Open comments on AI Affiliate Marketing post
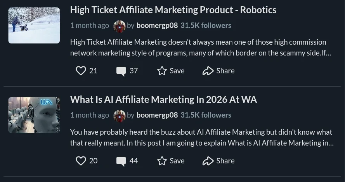The height and width of the screenshot is (182, 345). click(x=121, y=161)
